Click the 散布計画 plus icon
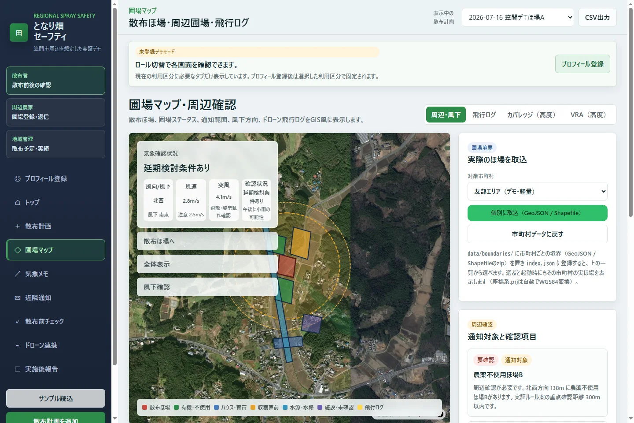Image resolution: width=634 pixels, height=423 pixels. coord(18,226)
